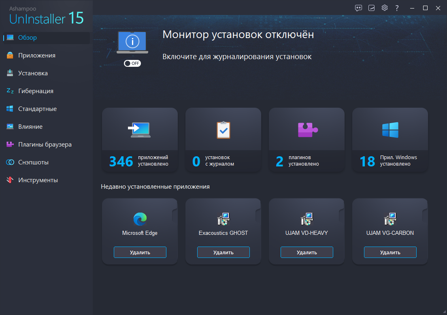Go to Снэпшоты section

[46, 162]
